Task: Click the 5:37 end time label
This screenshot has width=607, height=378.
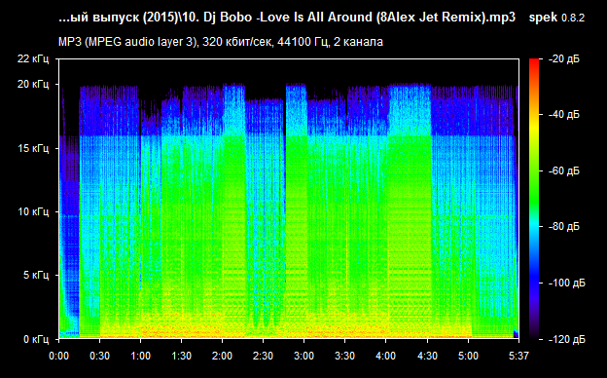Action: point(518,356)
